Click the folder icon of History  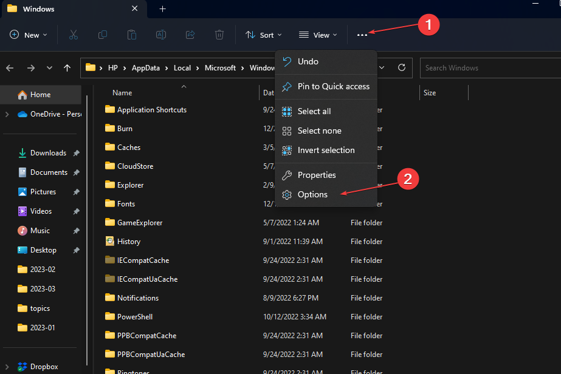tap(110, 242)
